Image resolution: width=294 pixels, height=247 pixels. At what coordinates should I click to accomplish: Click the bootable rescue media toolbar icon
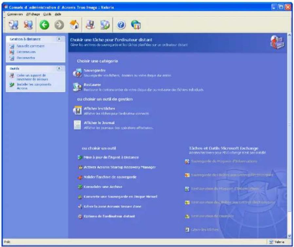pyautogui.click(x=90, y=25)
